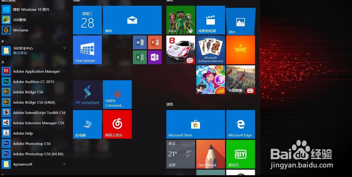Open the Word tile
This screenshot has width=352, height=177.
(140, 42)
